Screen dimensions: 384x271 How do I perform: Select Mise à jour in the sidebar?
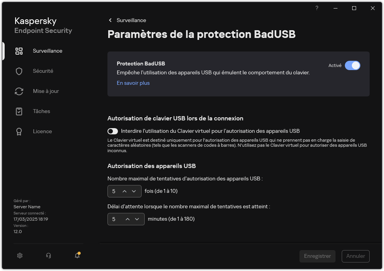tap(45, 91)
